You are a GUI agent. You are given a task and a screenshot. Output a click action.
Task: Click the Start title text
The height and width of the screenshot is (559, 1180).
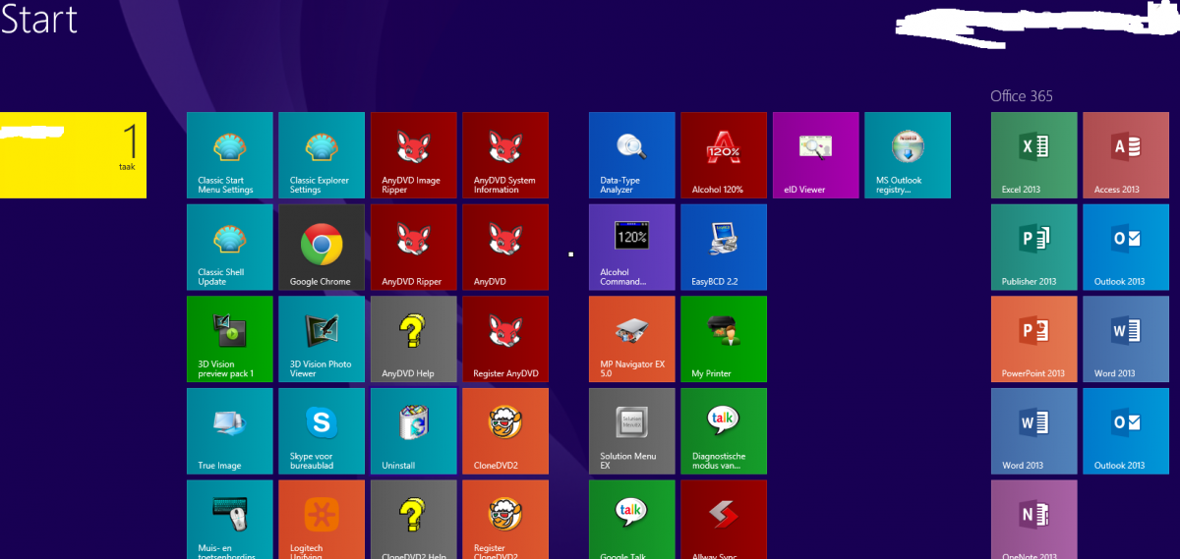(39, 19)
